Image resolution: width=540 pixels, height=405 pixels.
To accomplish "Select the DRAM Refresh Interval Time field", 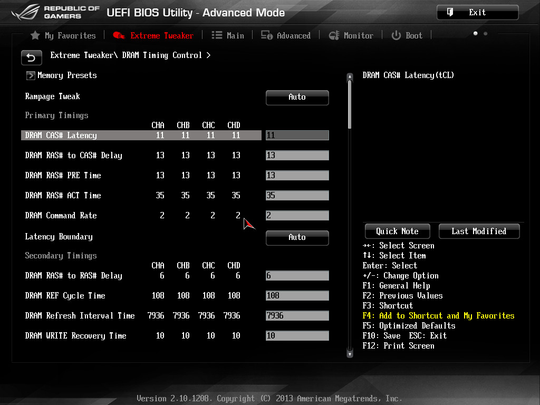I will tap(297, 316).
